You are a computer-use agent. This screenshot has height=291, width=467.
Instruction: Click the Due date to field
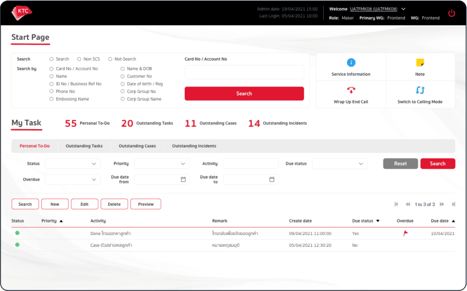(x=251, y=179)
